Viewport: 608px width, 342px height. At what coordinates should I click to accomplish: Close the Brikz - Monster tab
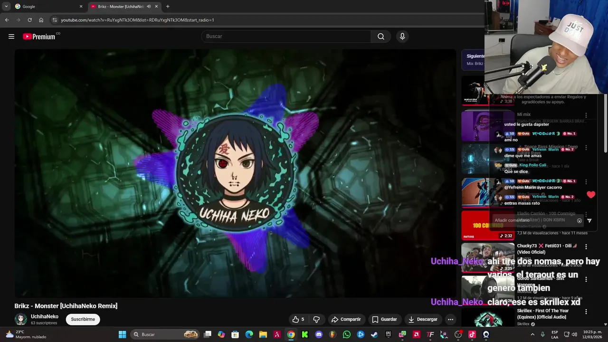click(x=156, y=7)
